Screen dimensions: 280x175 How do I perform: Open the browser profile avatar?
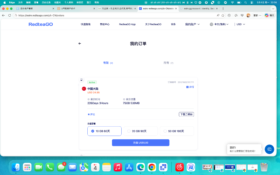tap(248, 15)
